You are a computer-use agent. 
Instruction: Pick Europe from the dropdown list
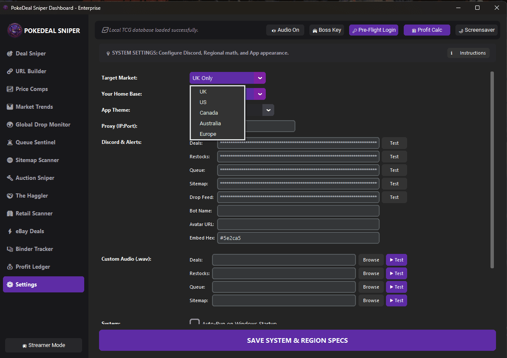tap(217, 134)
